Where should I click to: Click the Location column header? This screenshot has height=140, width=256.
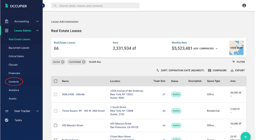point(115,81)
